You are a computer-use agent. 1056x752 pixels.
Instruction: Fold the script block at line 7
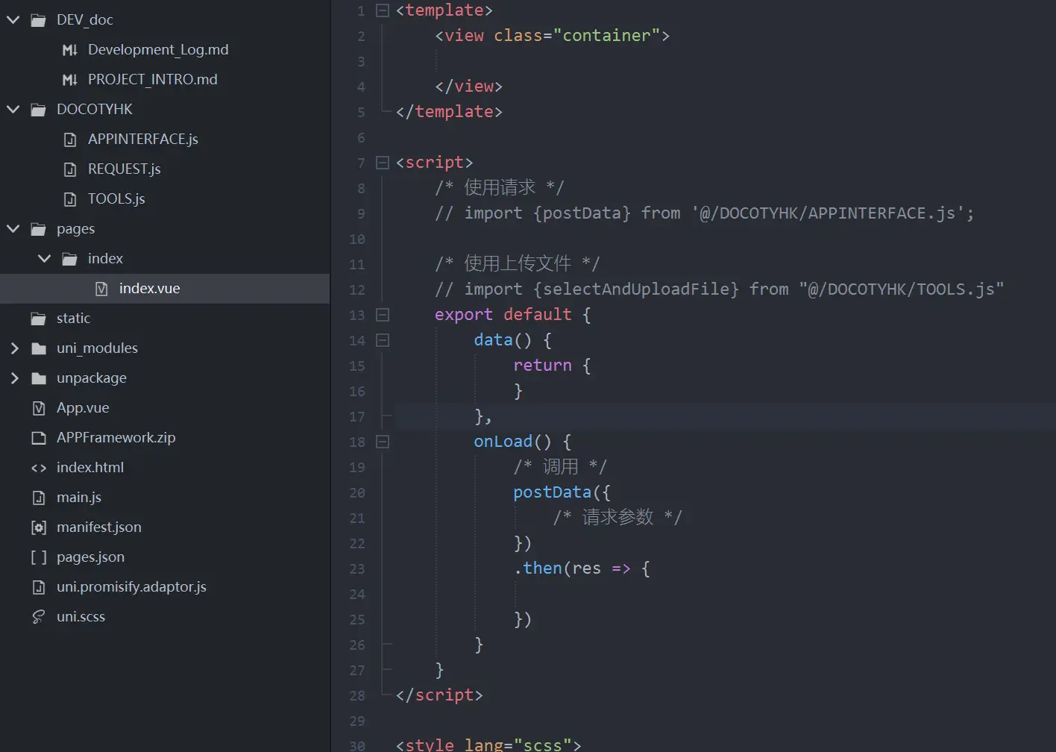pos(383,163)
